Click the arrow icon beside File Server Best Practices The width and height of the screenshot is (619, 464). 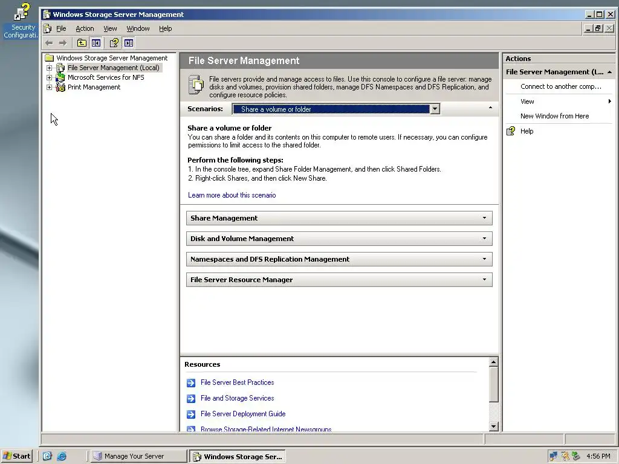tap(191, 382)
